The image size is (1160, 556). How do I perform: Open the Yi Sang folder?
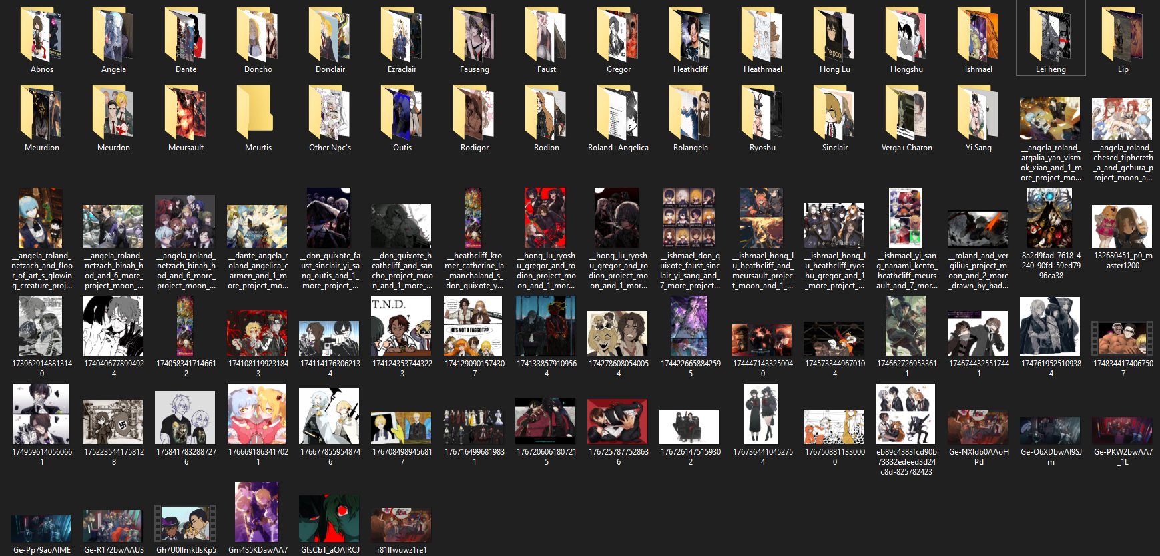coord(978,113)
